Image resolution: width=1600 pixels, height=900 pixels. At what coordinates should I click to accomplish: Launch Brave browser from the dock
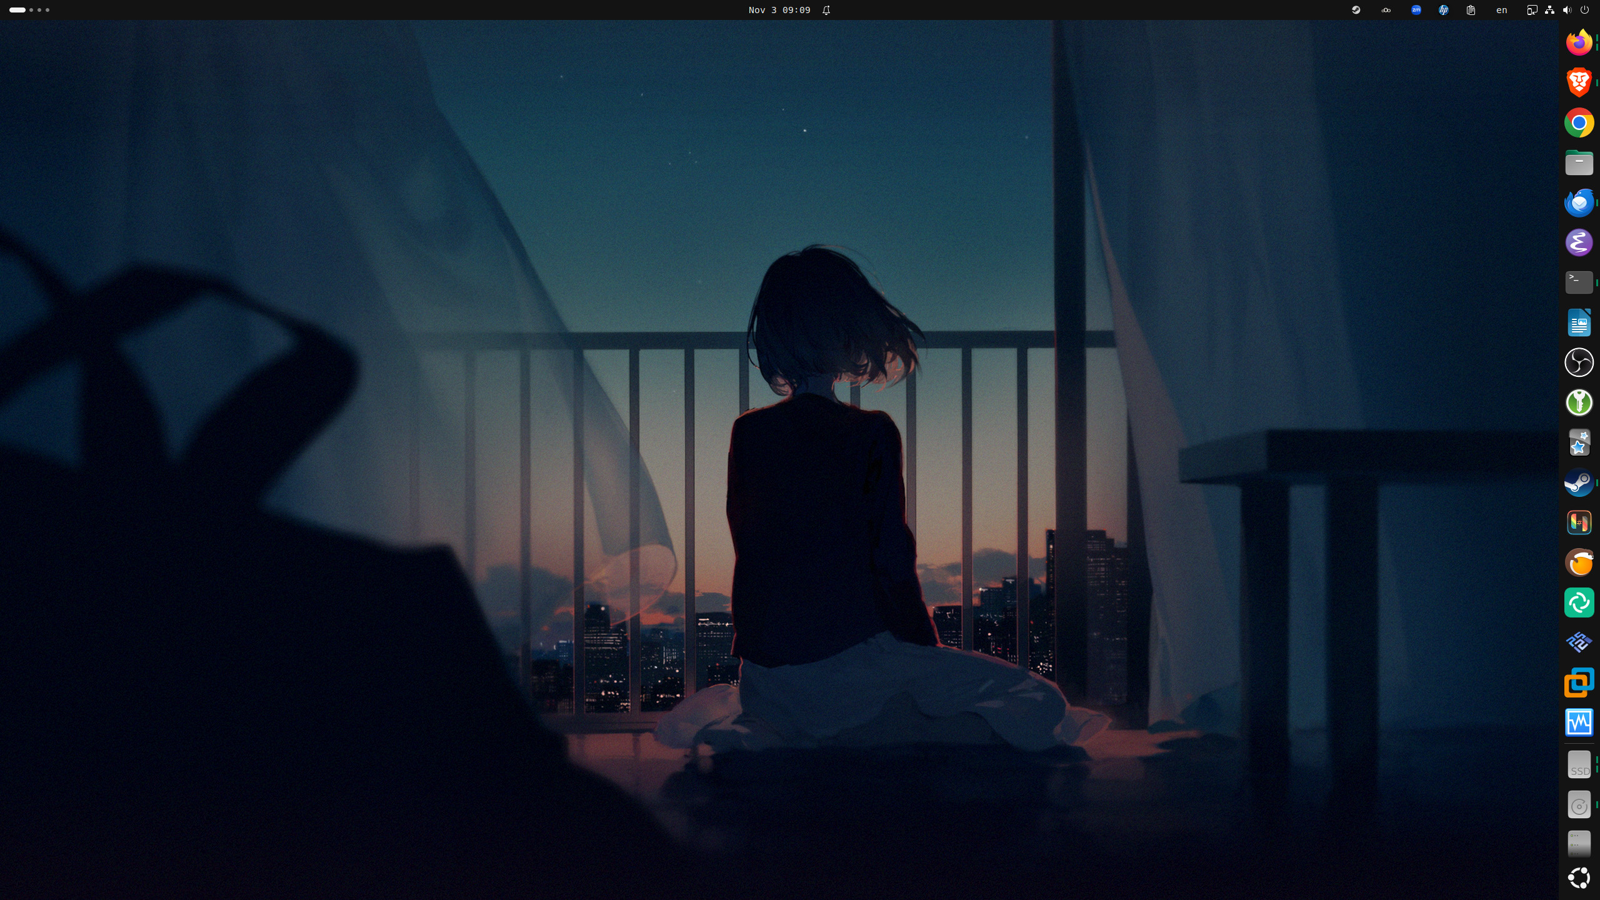tap(1579, 82)
